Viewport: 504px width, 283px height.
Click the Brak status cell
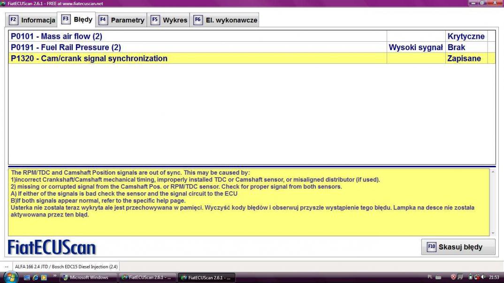click(x=466, y=47)
